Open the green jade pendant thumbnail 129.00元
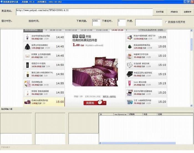The width and height of the screenshot is (194, 153). (x=129, y=46)
